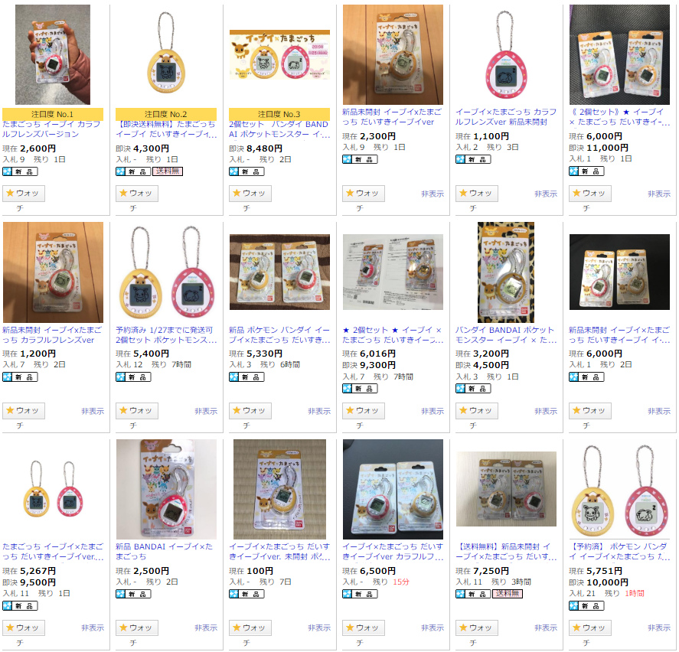Click the 新品 icon on the 1,100円 listing
The image size is (679, 652).
[473, 159]
